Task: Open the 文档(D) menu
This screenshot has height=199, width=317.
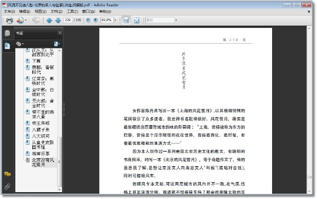Action: tap(57, 12)
